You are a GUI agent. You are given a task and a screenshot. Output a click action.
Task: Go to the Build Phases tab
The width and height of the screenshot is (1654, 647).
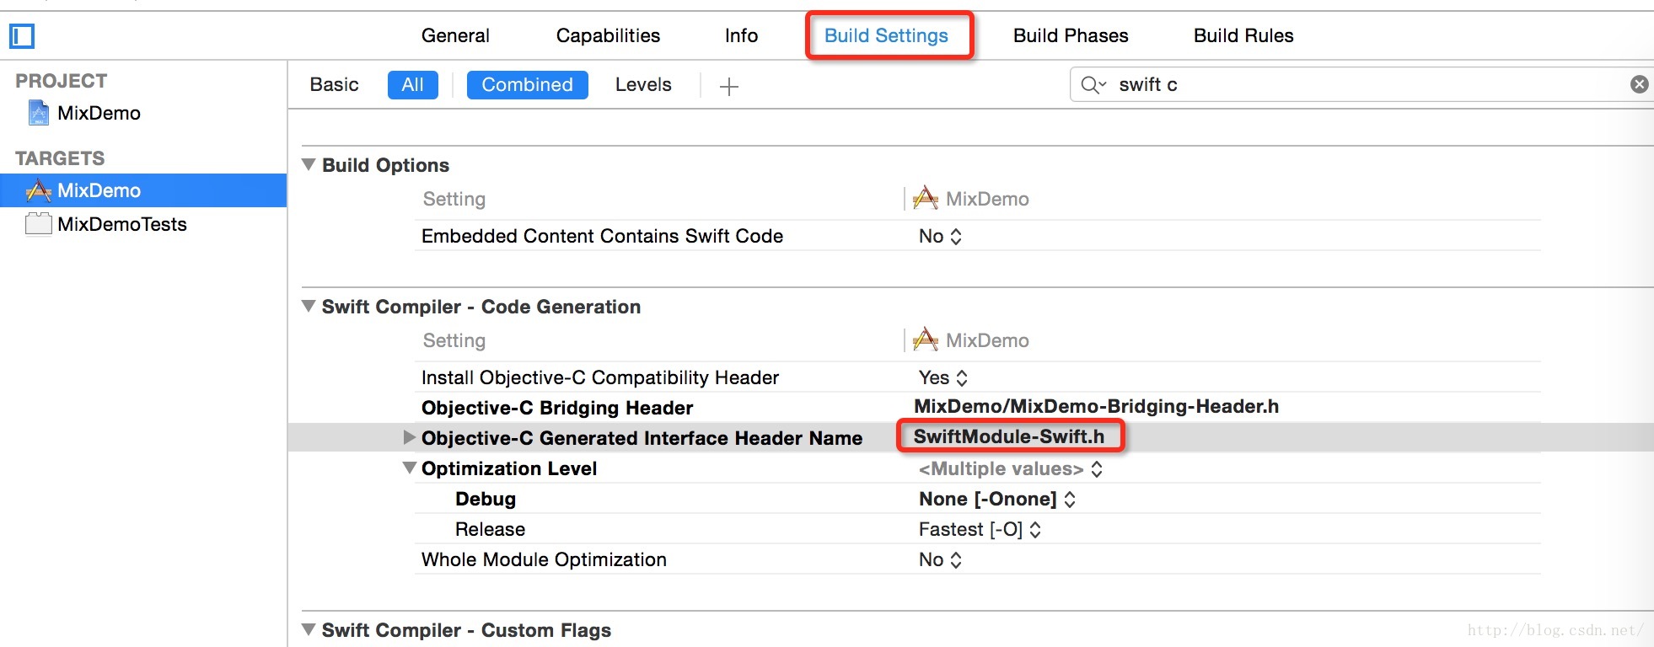click(1071, 35)
